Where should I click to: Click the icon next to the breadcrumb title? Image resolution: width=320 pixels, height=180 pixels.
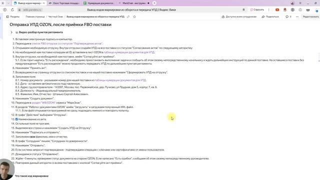[128, 16]
